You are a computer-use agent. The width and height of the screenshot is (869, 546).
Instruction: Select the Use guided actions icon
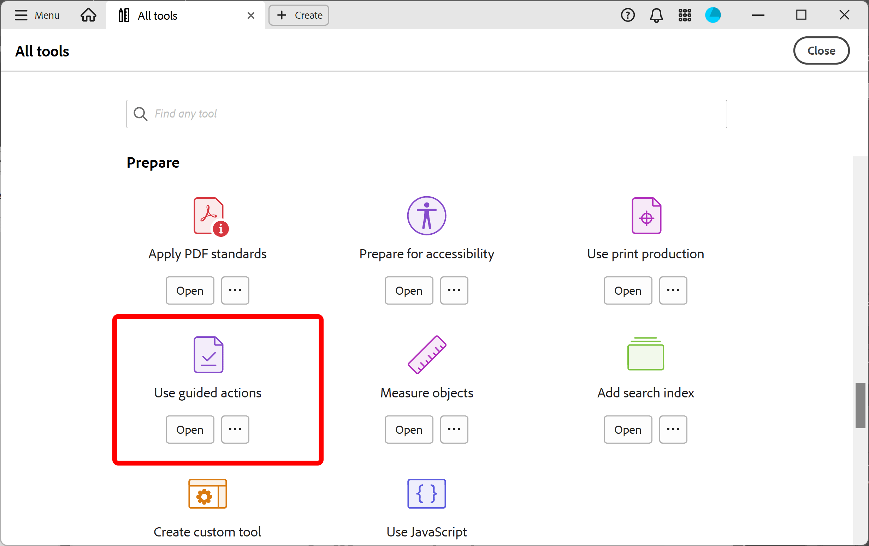pos(208,354)
